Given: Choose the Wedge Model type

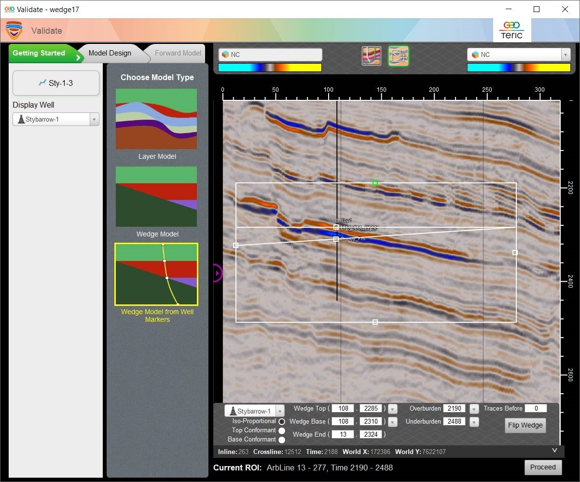Looking at the screenshot, I should [x=156, y=196].
